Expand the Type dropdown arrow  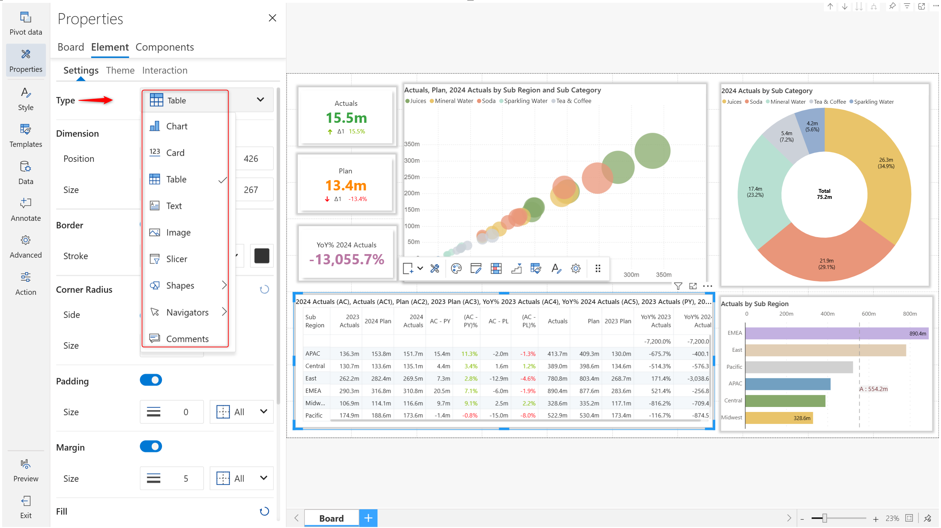[x=260, y=100]
